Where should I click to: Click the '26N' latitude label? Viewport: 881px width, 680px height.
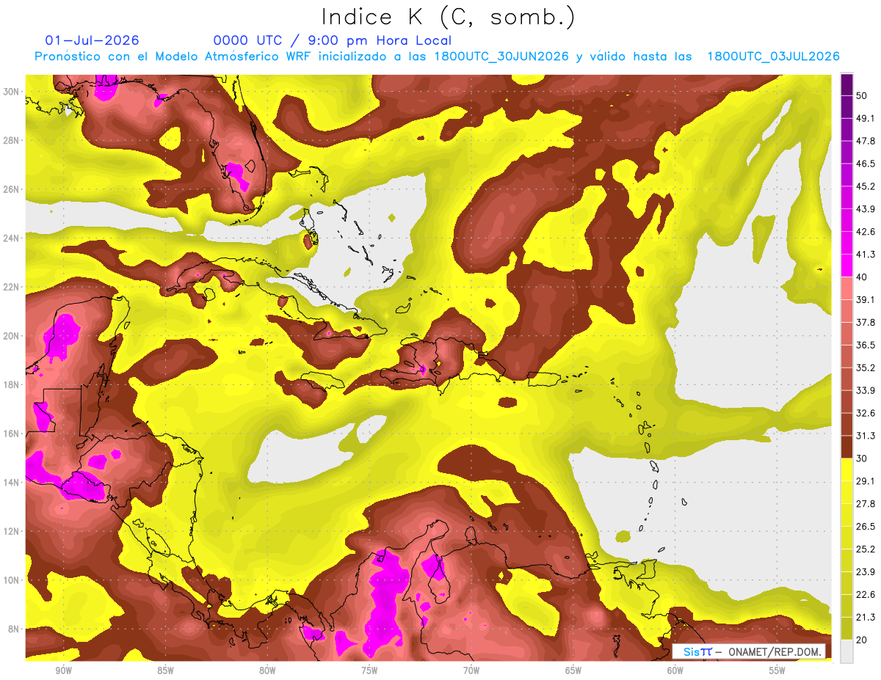[11, 189]
